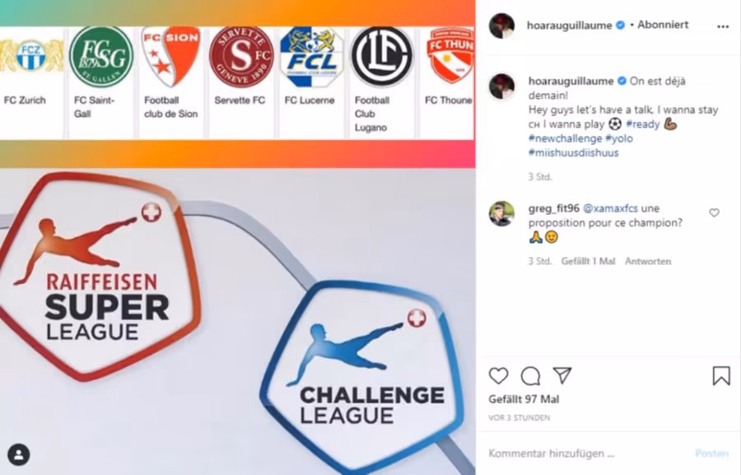Open greg_fit96's avatar

pos(501,214)
